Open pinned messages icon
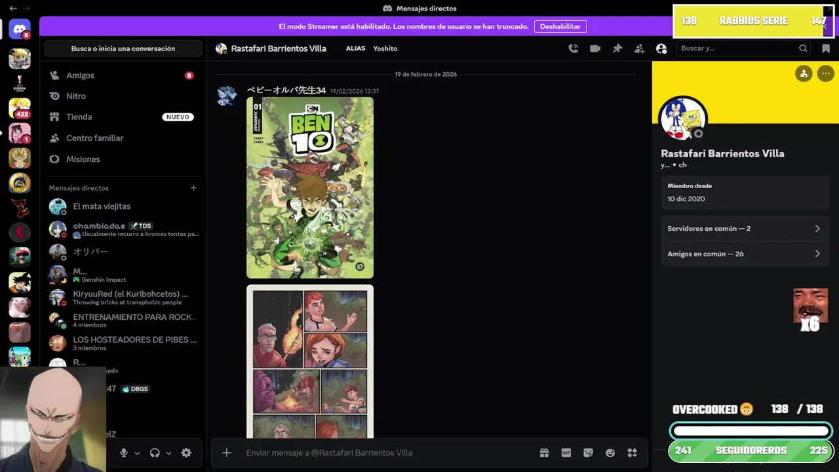This screenshot has height=472, width=839. coord(617,49)
